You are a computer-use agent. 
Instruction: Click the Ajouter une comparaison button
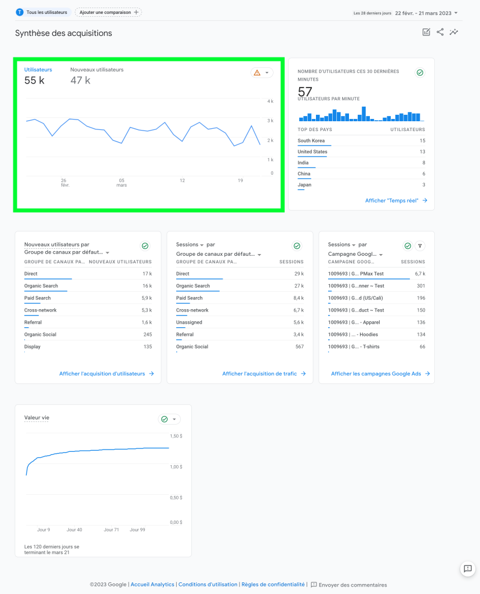tap(107, 11)
